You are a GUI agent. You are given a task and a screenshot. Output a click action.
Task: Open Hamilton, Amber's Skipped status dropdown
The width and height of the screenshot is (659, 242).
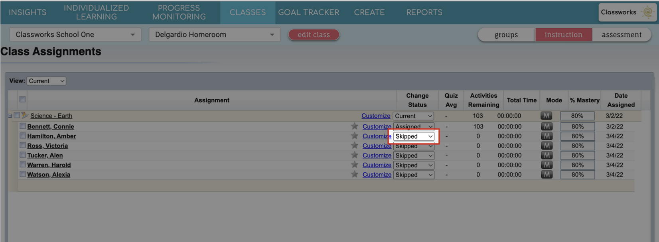(x=414, y=136)
